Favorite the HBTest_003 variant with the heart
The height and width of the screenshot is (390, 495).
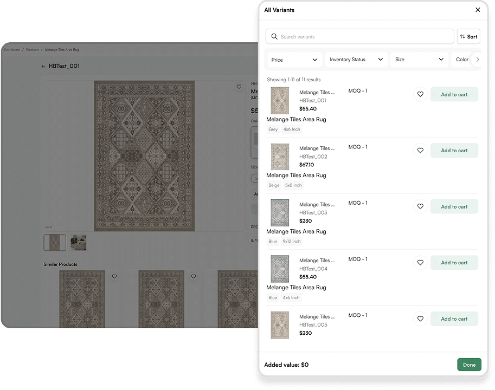click(x=420, y=206)
